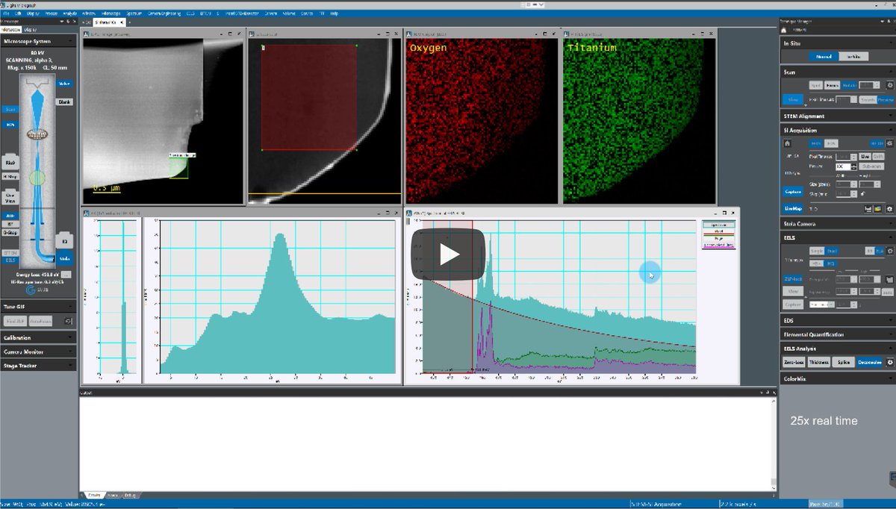Close the SI data document tab

click(x=122, y=22)
